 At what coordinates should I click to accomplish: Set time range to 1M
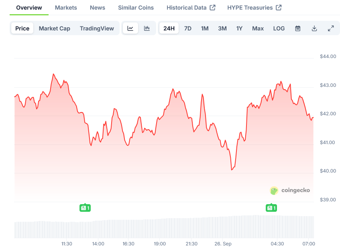[205, 28]
